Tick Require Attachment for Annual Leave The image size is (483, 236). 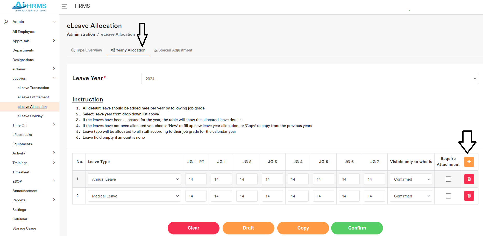(448, 179)
